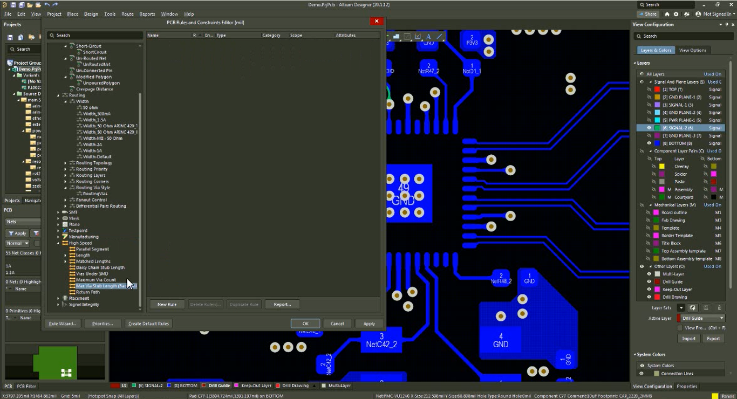Open the Active Layer dropdown

click(x=701, y=318)
